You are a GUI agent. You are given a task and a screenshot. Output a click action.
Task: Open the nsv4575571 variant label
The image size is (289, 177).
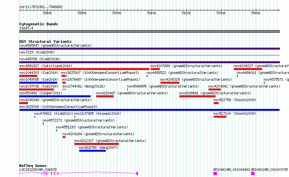click(276, 79)
